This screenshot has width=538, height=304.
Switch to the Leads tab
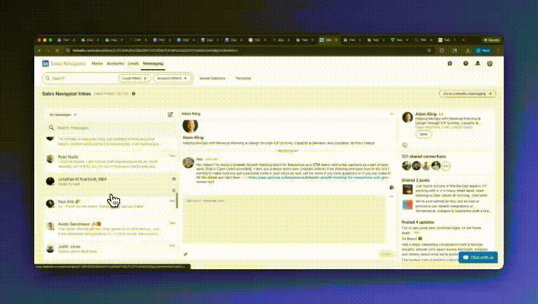click(133, 64)
